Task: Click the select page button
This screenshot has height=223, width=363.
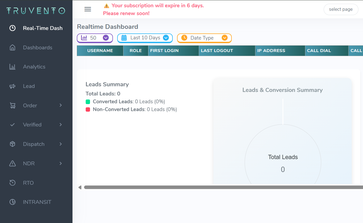Action: point(341,9)
